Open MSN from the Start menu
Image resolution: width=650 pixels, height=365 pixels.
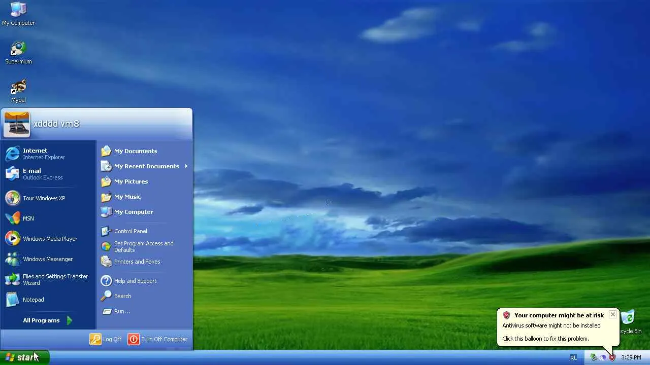(x=48, y=218)
